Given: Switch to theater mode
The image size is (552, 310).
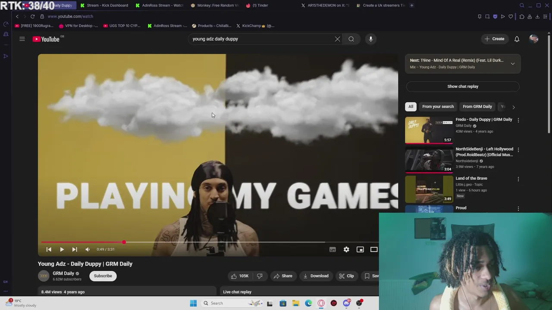Looking at the screenshot, I should click(374, 249).
